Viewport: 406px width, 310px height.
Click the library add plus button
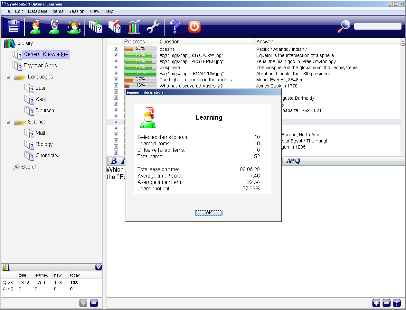click(x=83, y=303)
